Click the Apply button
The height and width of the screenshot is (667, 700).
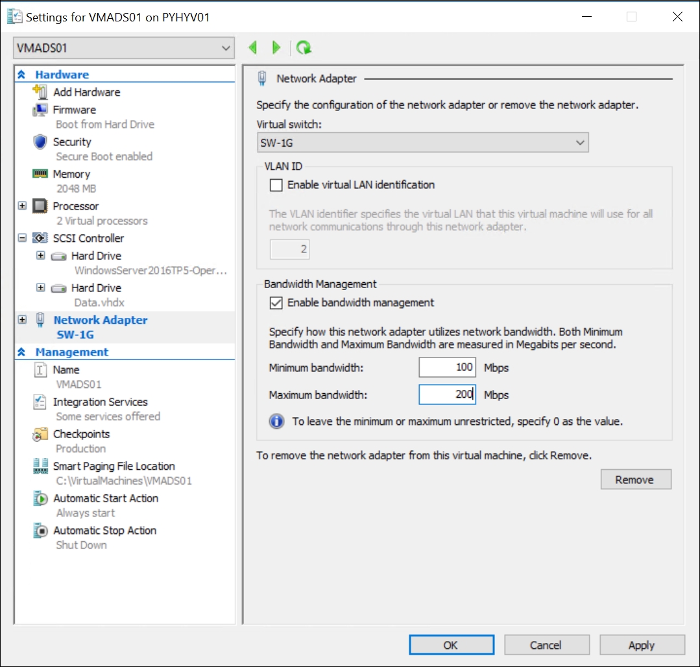(642, 645)
